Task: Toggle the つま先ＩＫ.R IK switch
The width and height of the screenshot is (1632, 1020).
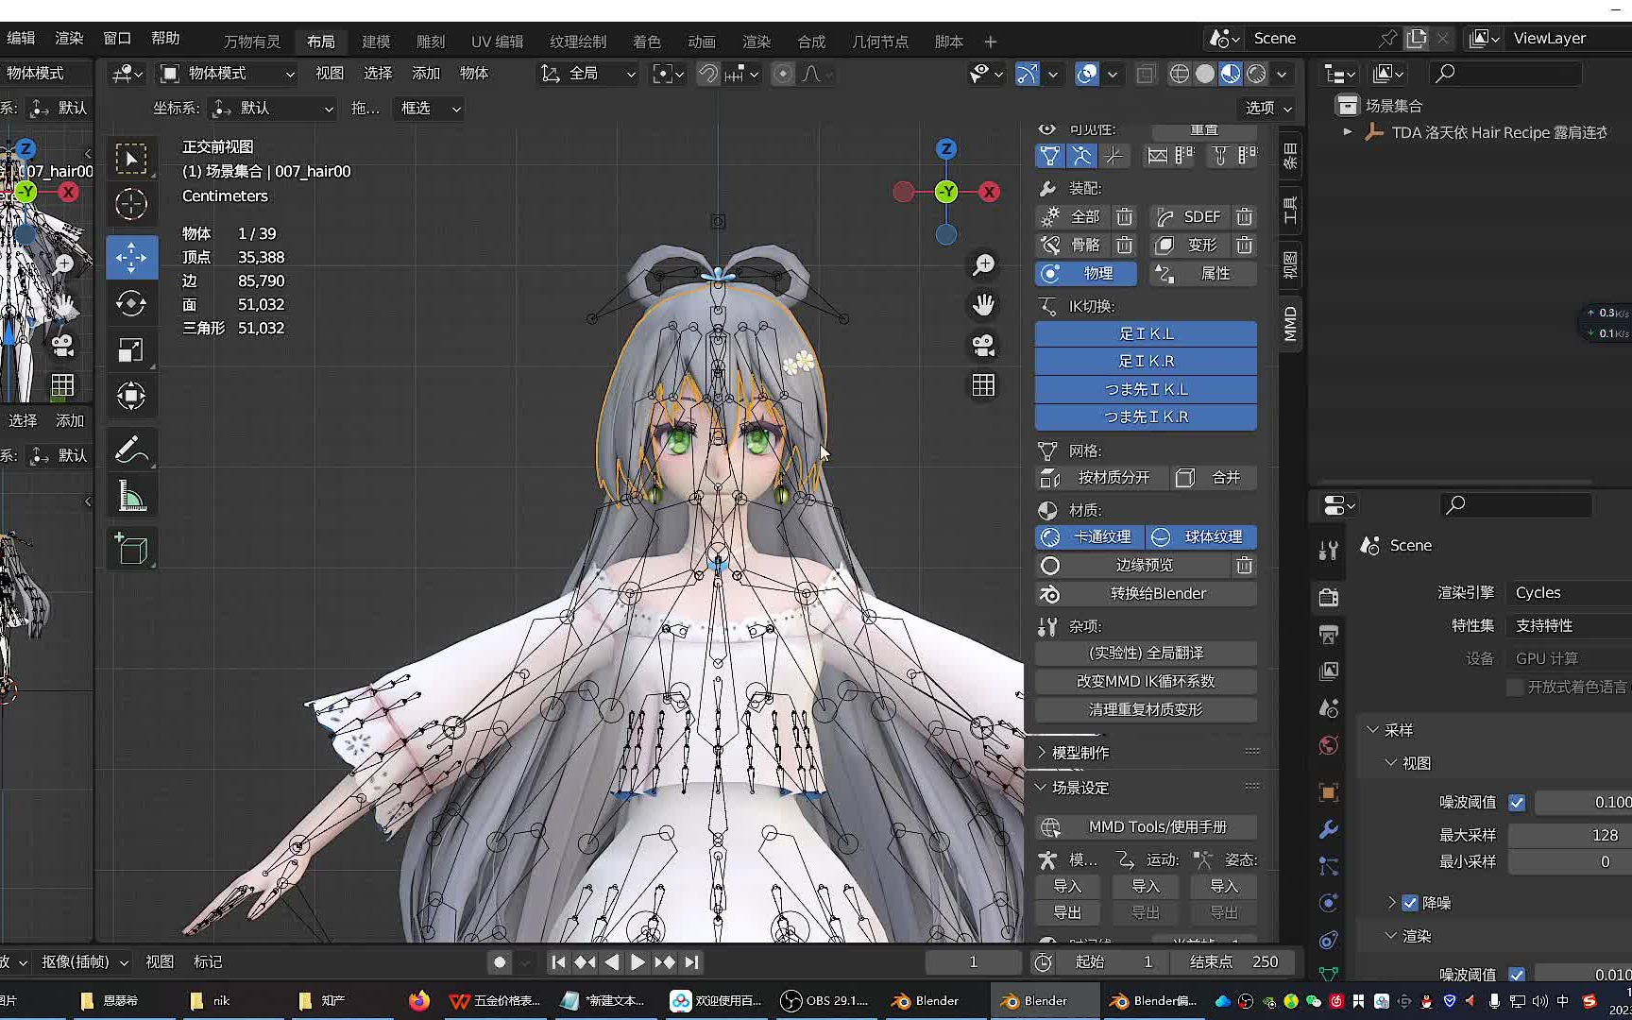Action: point(1146,417)
